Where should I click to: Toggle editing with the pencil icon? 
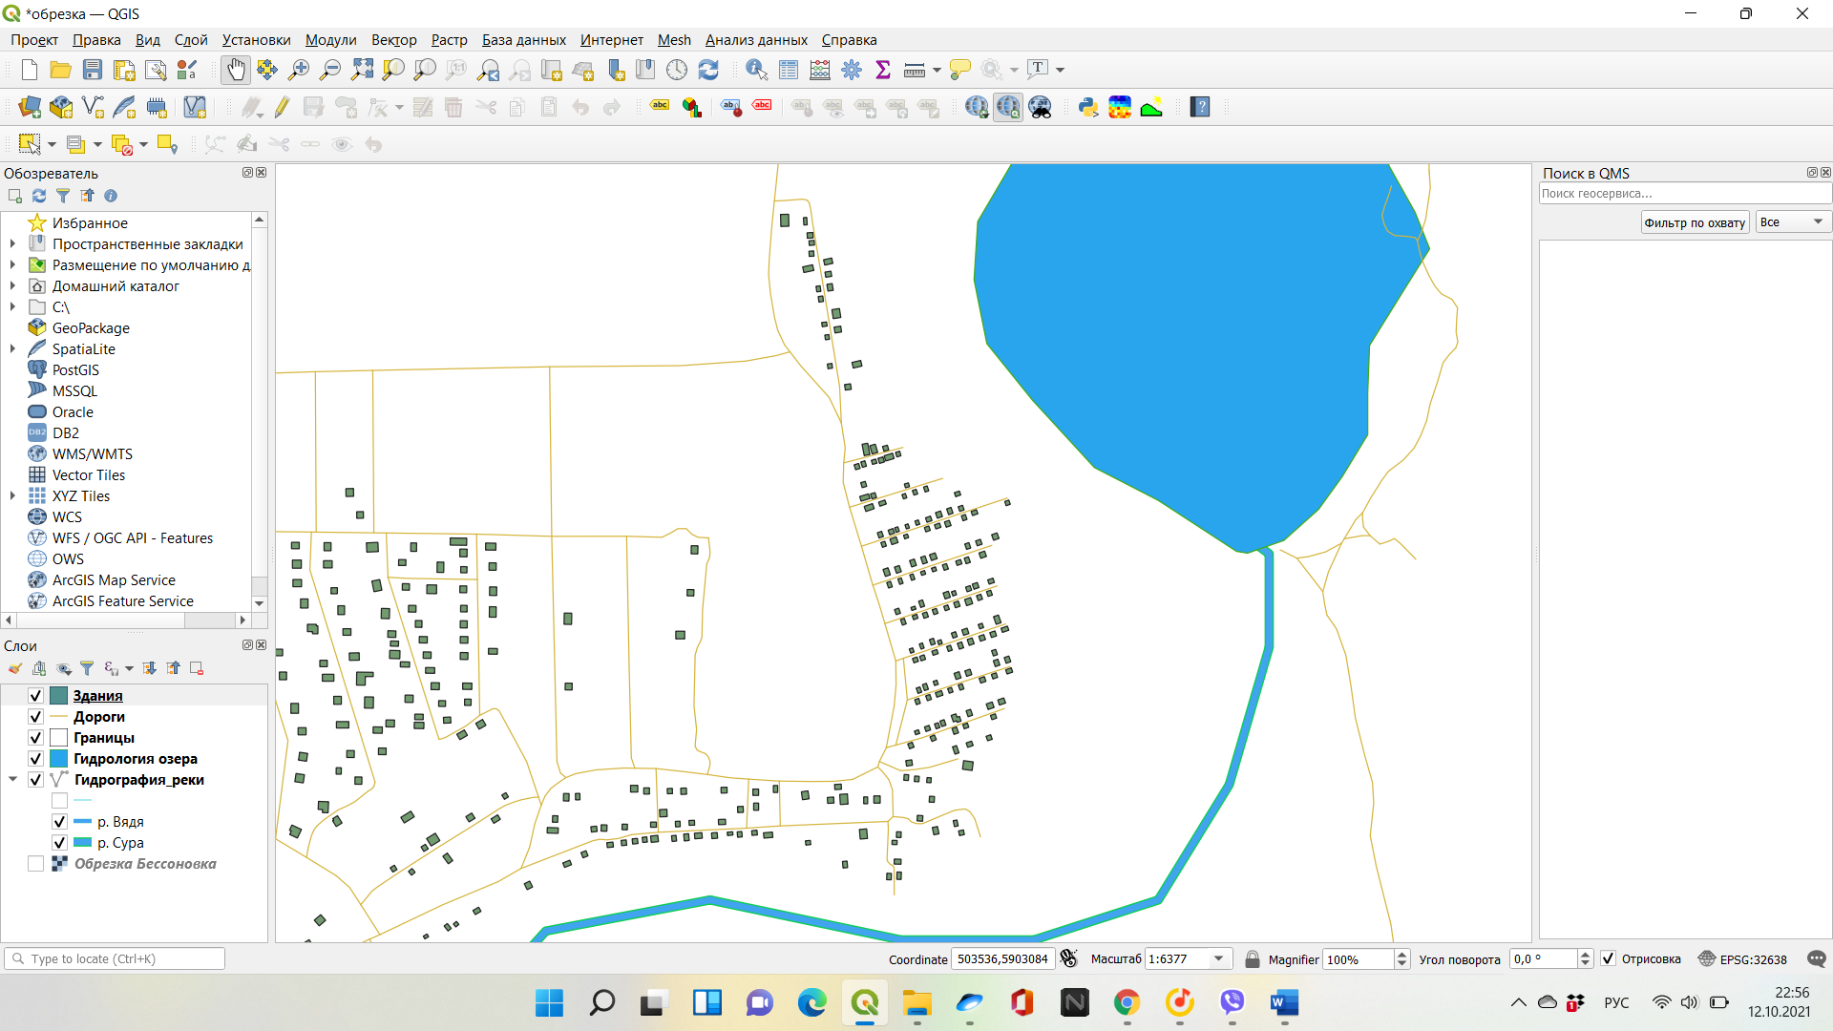(x=282, y=107)
